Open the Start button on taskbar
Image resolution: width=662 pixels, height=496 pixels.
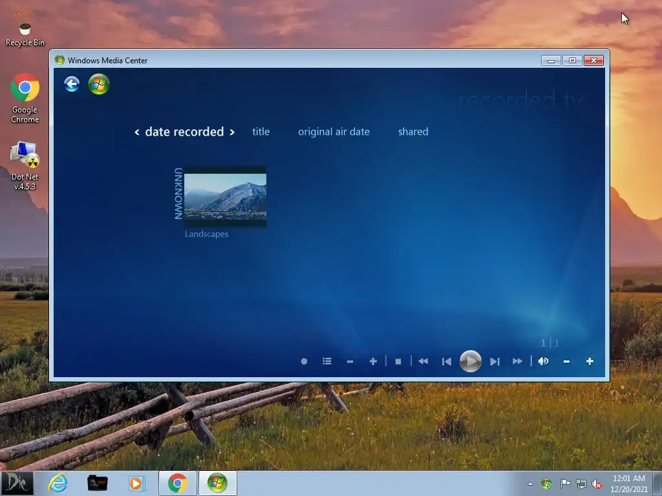[x=16, y=483]
